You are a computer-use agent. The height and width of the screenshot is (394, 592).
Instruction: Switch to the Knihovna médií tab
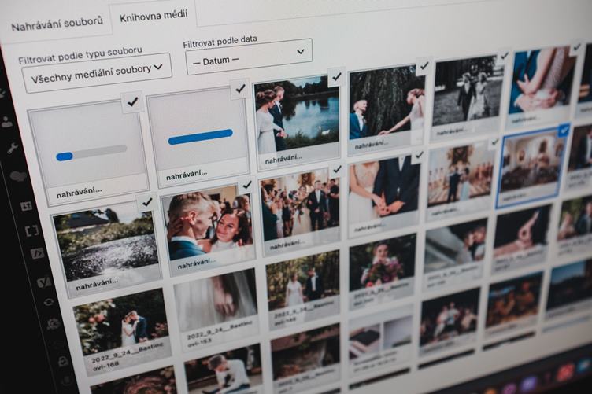pos(154,17)
